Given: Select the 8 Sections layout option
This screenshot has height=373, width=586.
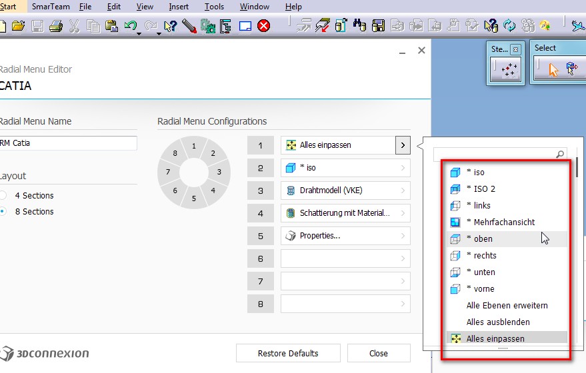Looking at the screenshot, I should coord(3,211).
